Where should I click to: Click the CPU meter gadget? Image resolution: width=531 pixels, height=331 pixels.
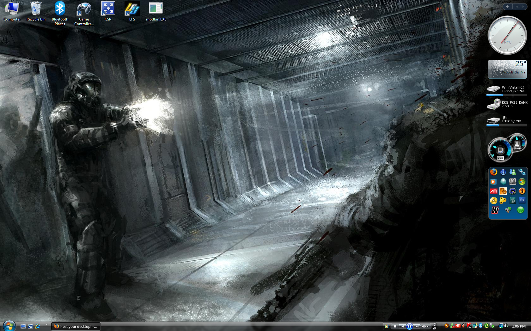507,148
